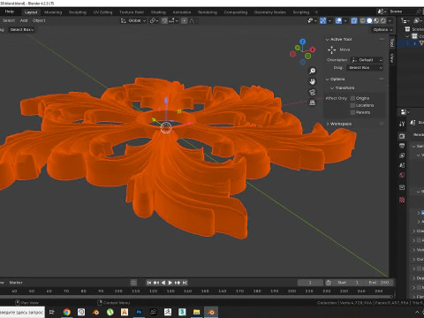
Task: Click the blue Z axis on navigation gizmo
Action: 303,42
